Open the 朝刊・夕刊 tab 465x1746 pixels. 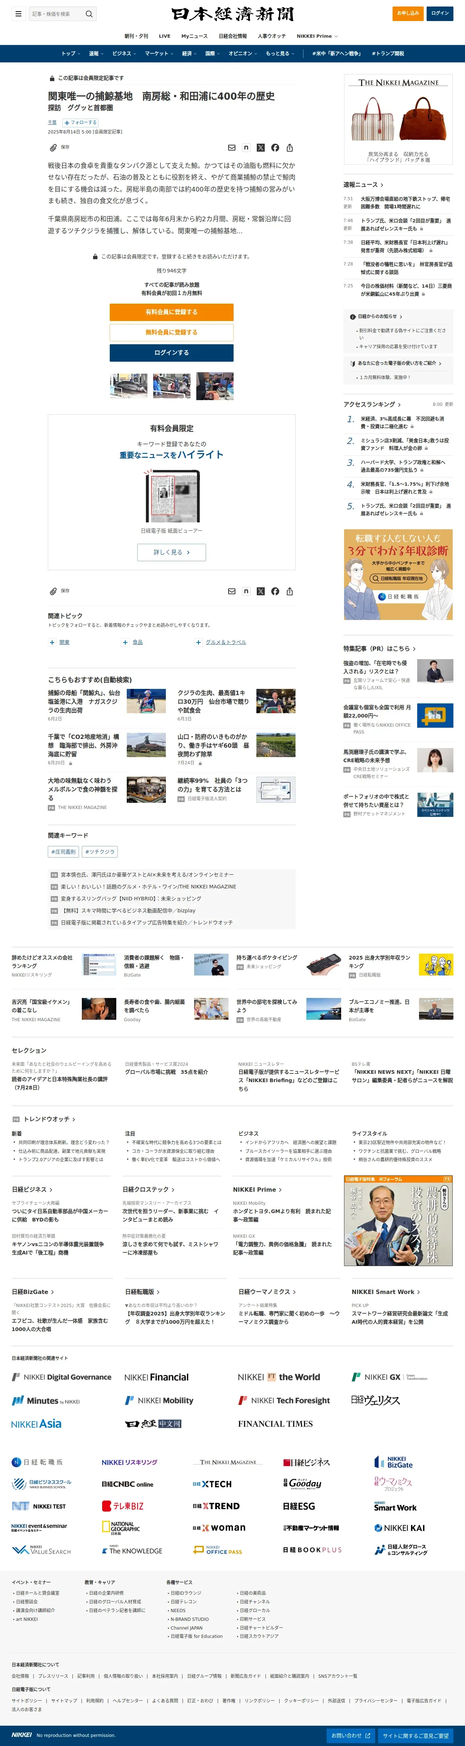tap(136, 36)
